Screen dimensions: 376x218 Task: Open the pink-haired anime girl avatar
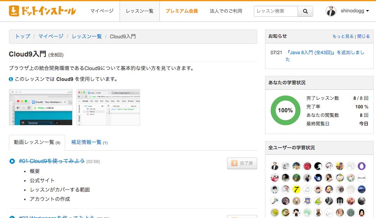click(350, 178)
